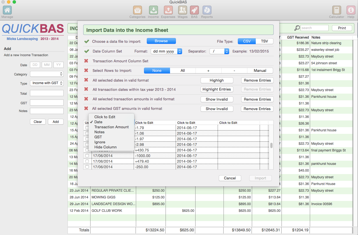358x235 pixels.
Task: Choose Hide Column in popup menu
Action: 111,147
